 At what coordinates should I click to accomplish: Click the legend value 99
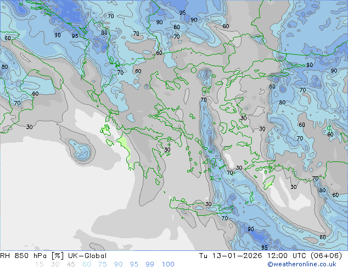150,265
